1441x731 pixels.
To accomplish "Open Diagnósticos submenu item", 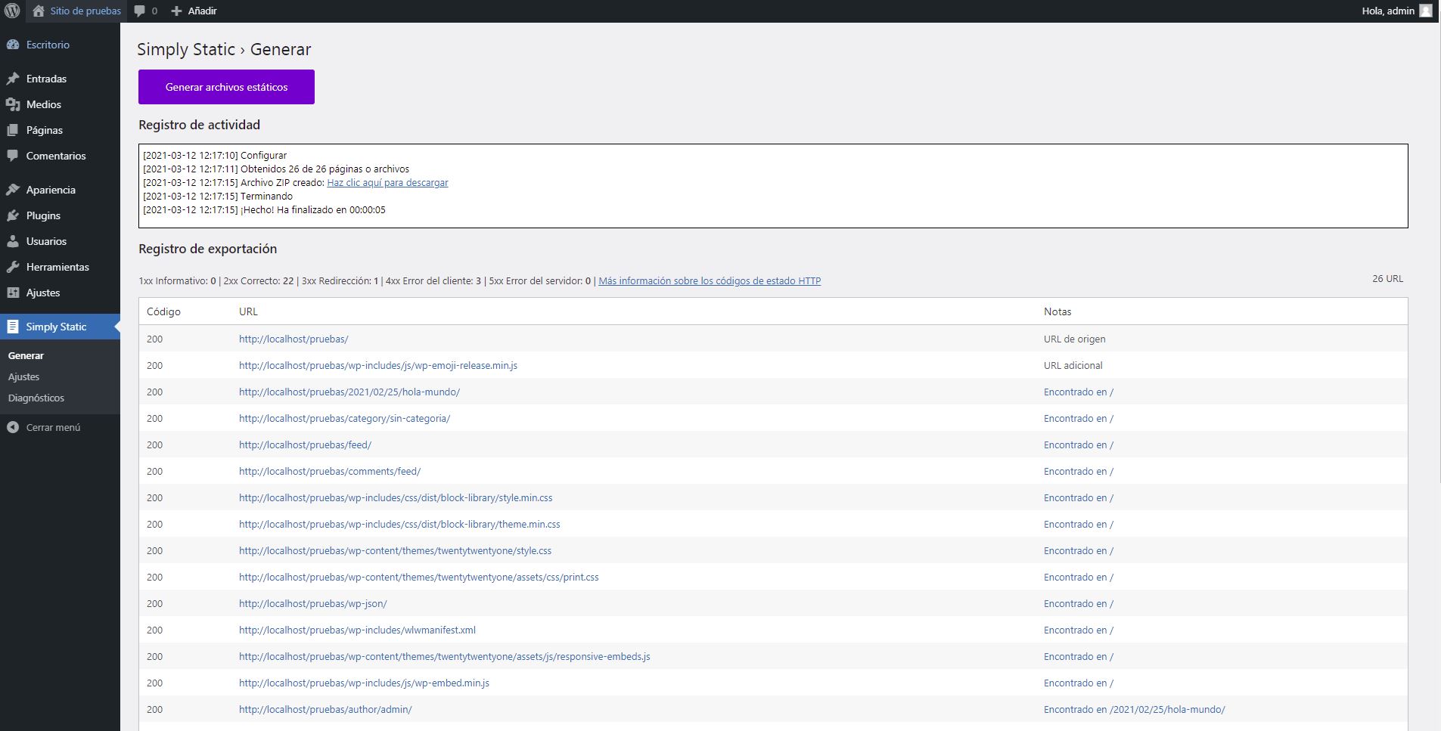I will point(36,398).
